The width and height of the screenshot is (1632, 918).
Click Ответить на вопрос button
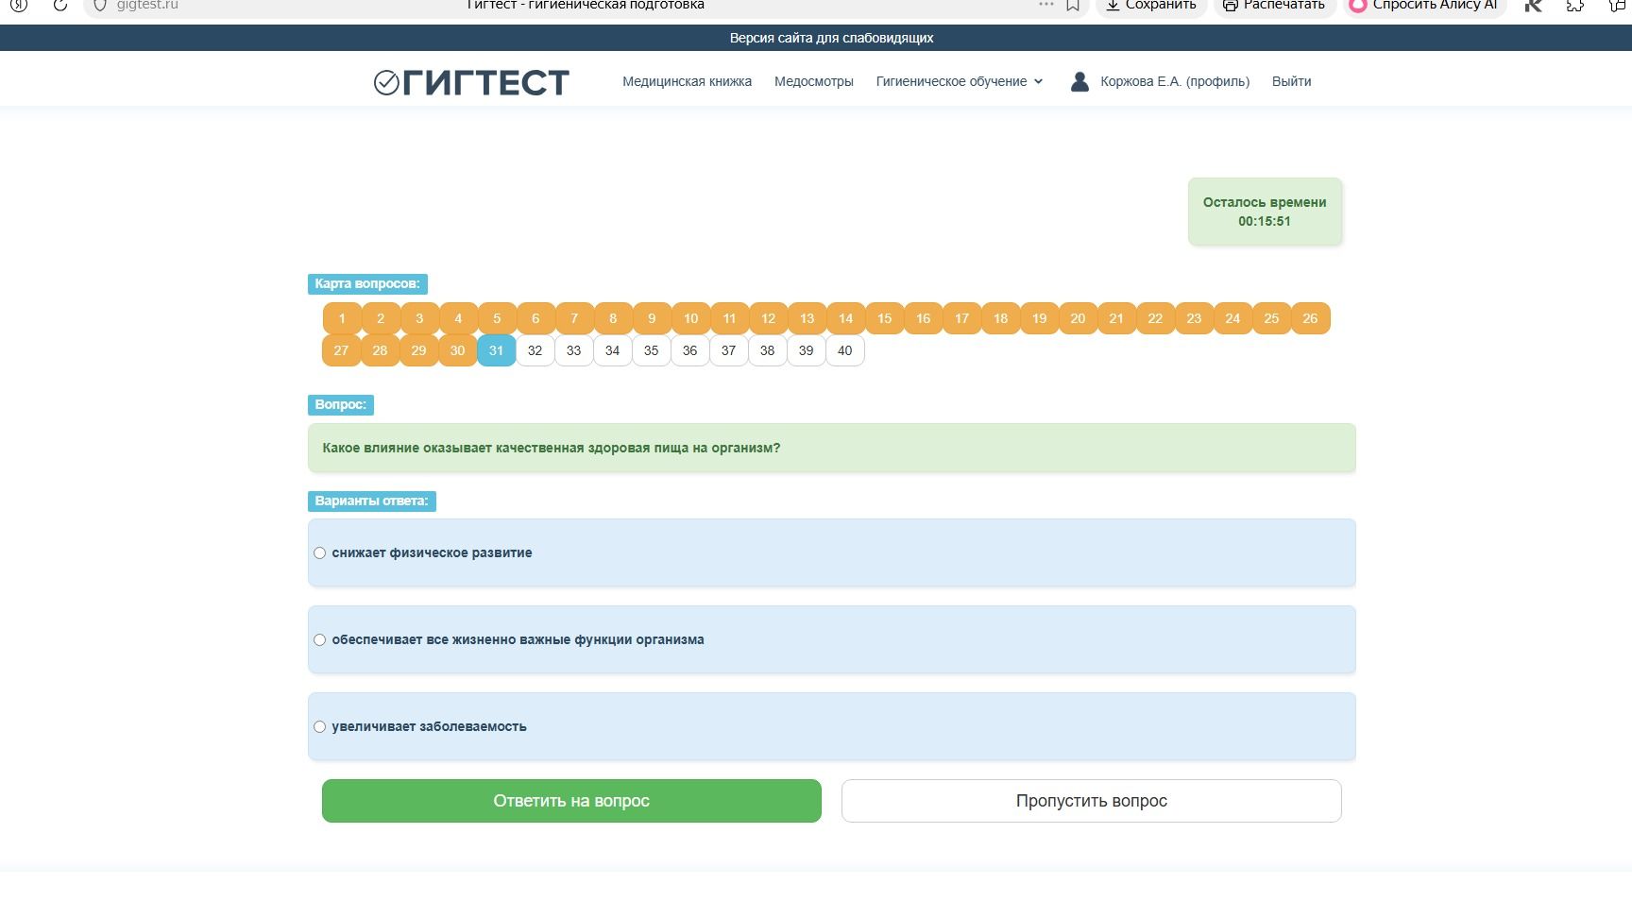click(x=571, y=801)
